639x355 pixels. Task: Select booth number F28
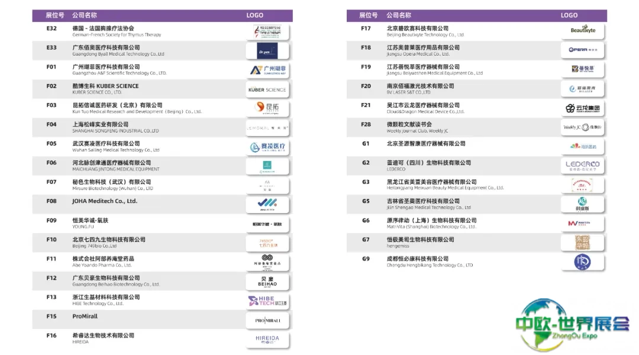pos(366,124)
